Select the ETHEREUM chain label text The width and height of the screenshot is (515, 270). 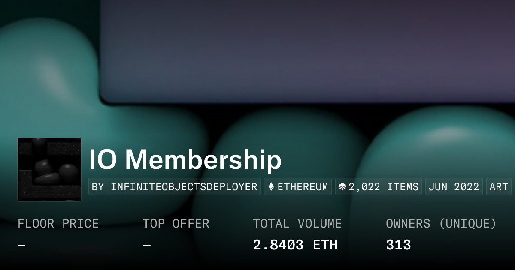[x=303, y=187]
